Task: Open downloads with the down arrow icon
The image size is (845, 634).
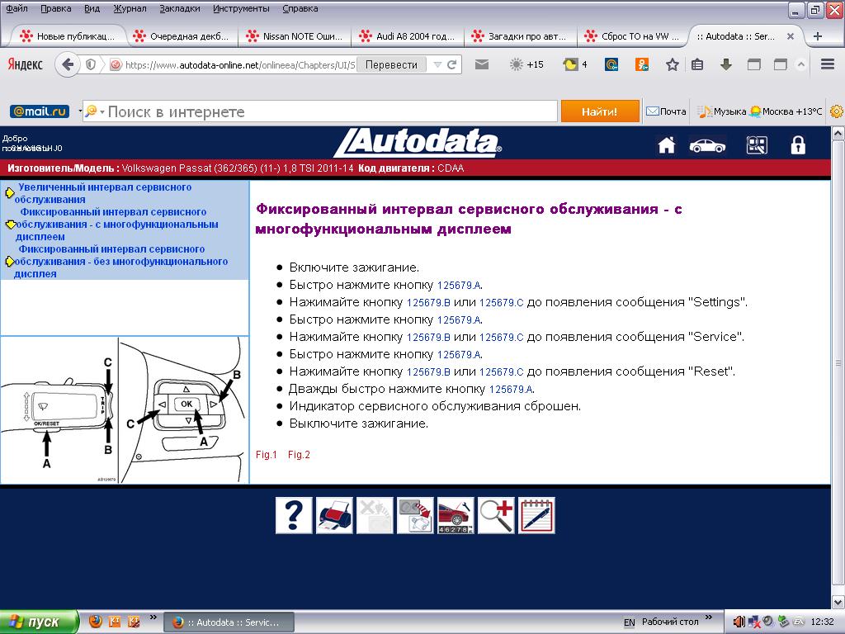Action: coord(726,65)
